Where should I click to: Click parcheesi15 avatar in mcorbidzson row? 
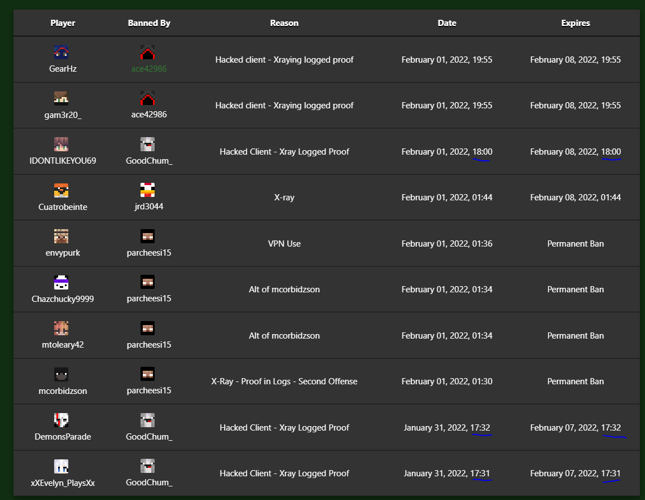click(148, 374)
